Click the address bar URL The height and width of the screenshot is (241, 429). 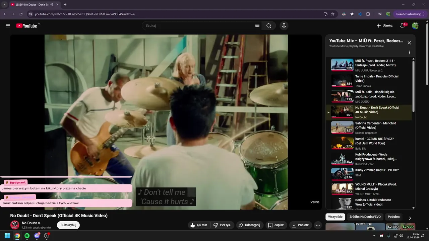click(85, 14)
